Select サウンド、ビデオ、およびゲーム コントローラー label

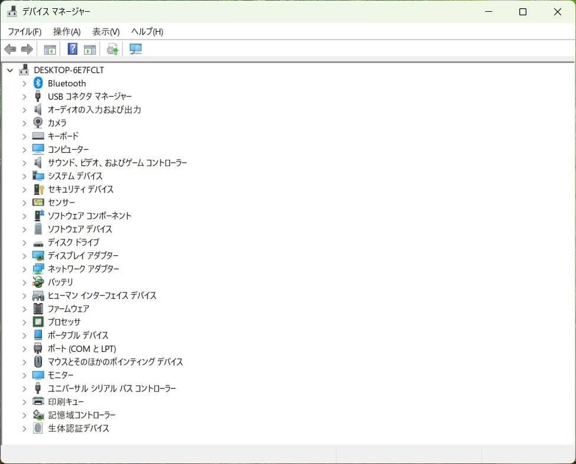pos(117,163)
